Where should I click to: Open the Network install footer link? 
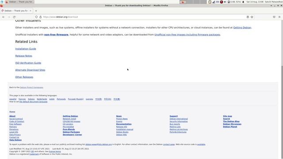point(69,119)
